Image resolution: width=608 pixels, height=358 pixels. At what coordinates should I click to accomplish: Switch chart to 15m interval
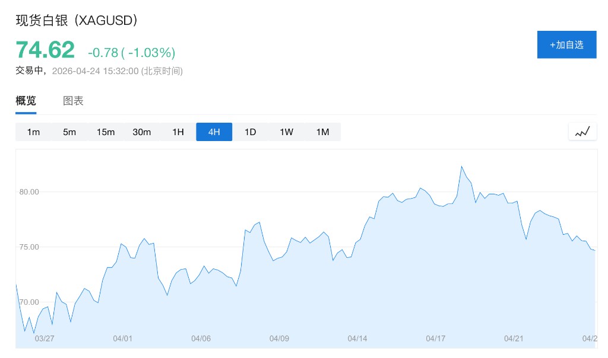(x=106, y=132)
